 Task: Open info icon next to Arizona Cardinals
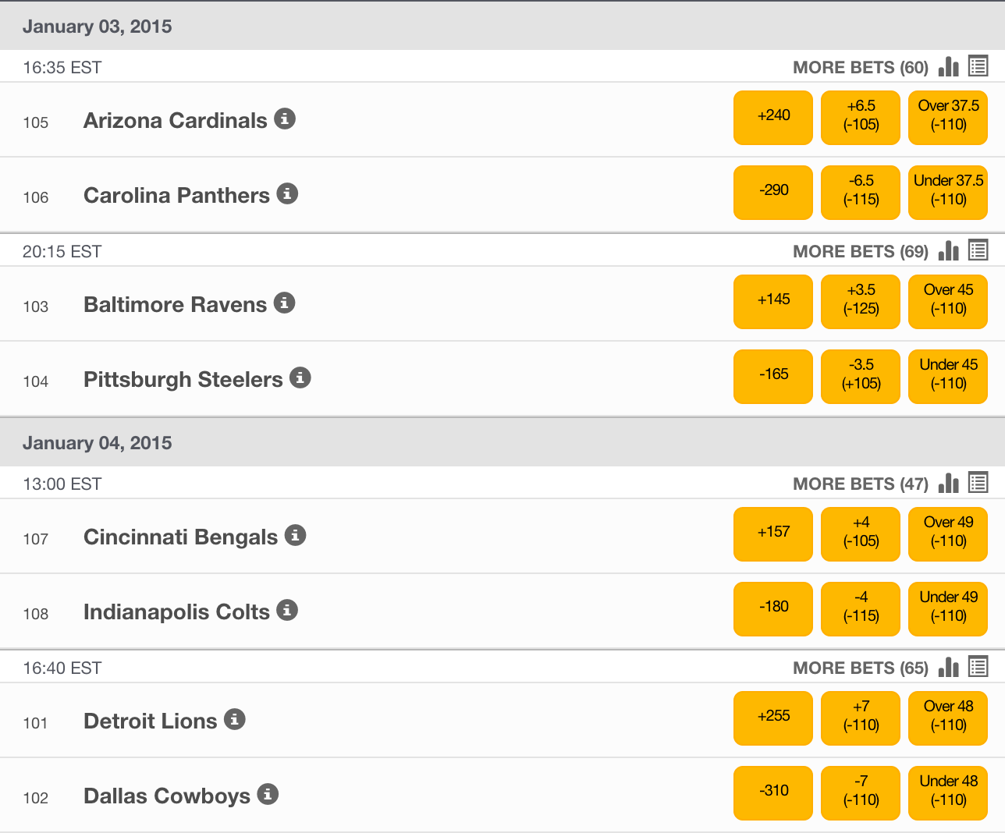pyautogui.click(x=285, y=119)
